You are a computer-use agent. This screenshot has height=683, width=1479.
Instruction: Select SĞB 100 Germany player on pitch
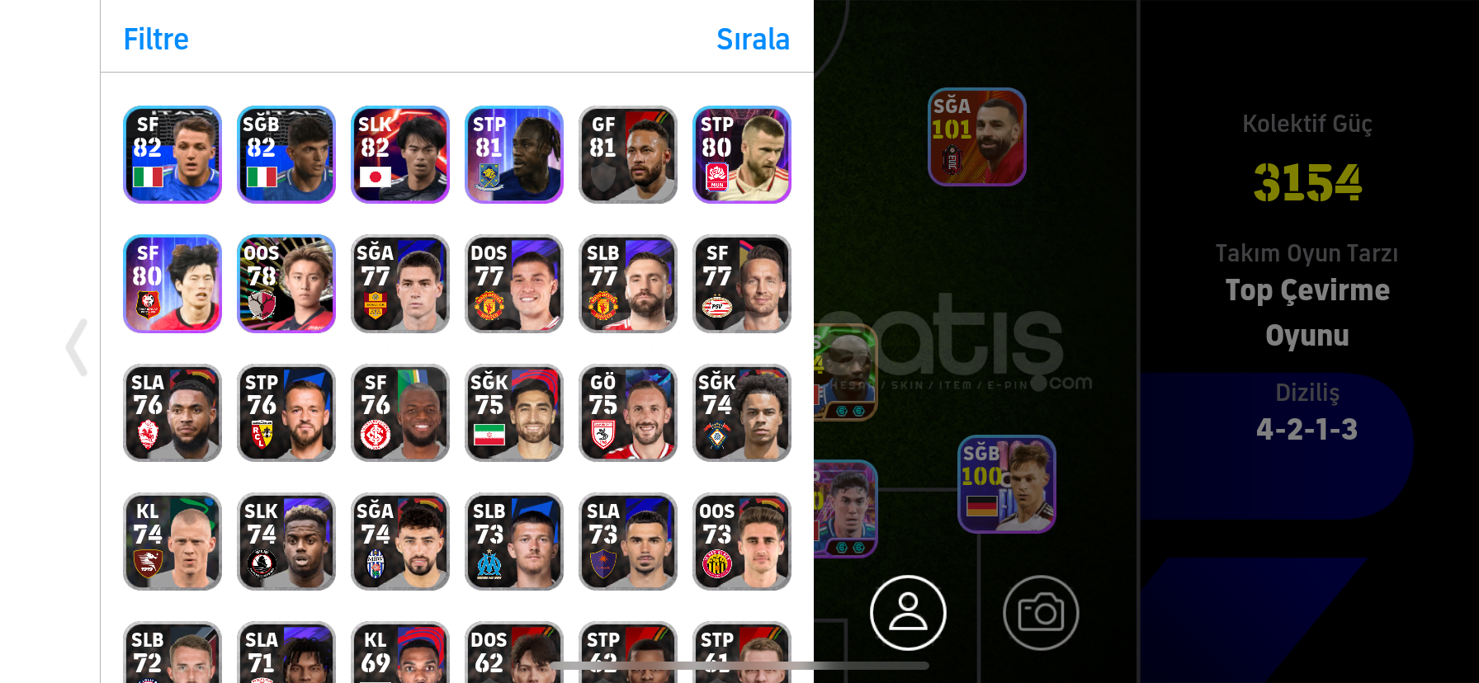tap(1007, 484)
